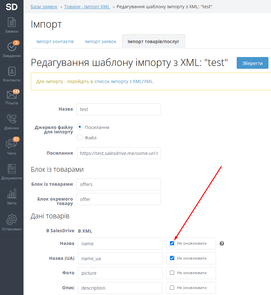Click the Посилання URL input field
Screen dimensions: 271x295
click(x=119, y=153)
